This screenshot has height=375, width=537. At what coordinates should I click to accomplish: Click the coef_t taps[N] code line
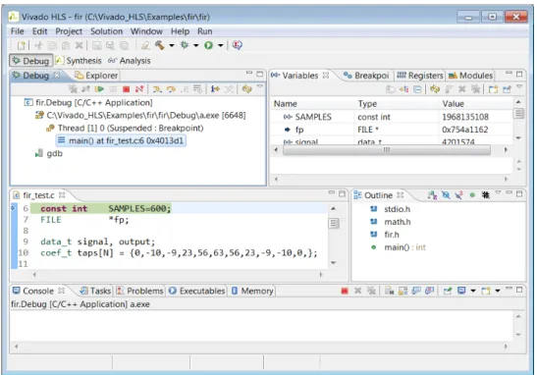(179, 252)
